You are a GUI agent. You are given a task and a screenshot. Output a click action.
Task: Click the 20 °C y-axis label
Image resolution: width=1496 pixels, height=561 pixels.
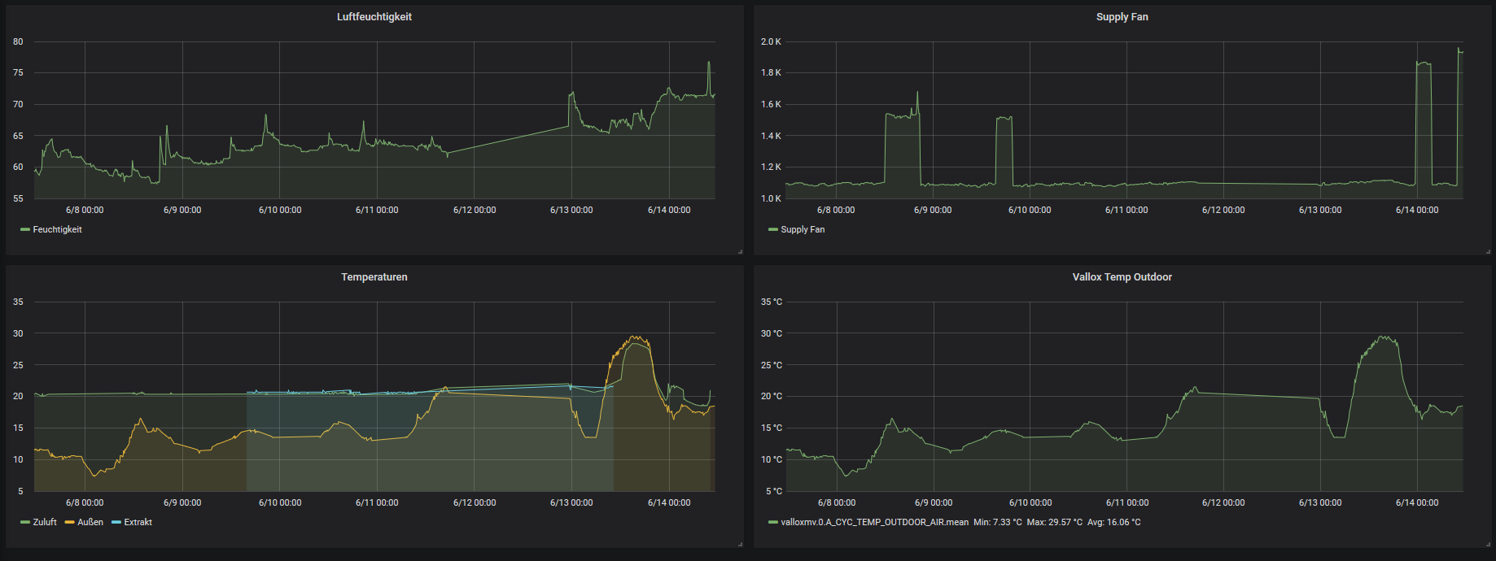[x=771, y=396]
